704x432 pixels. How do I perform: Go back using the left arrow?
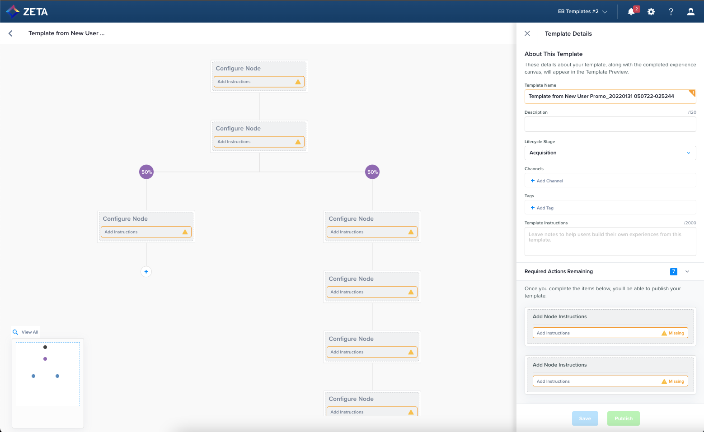pos(10,33)
